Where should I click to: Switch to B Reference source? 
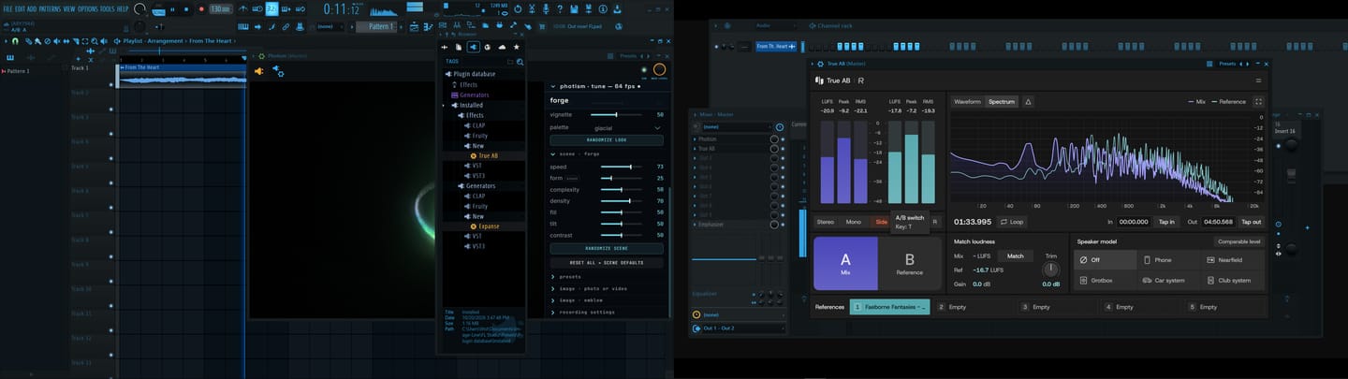pyautogui.click(x=909, y=263)
